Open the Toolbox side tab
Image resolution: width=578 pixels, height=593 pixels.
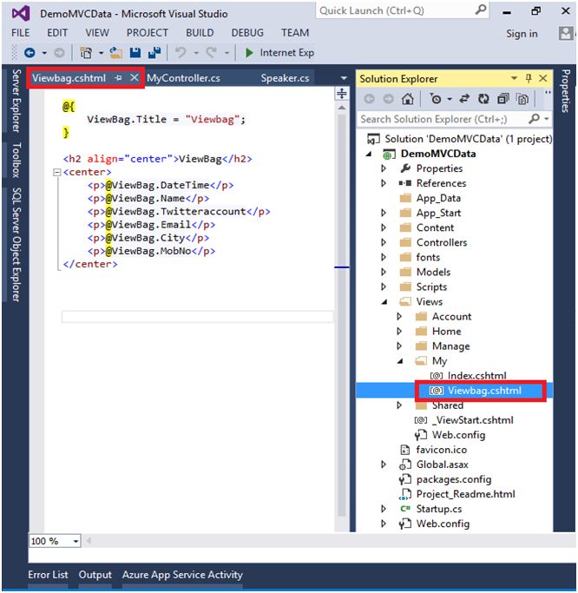click(16, 161)
